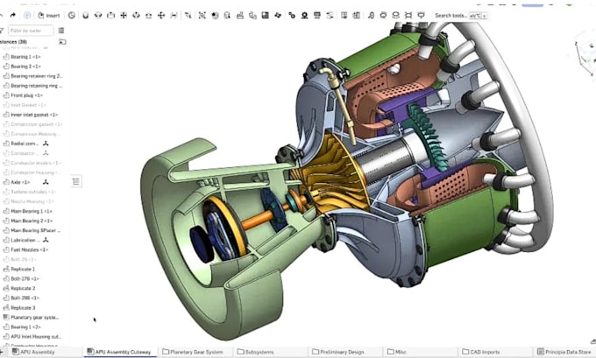596x358 pixels.
Task: Select Planetary gear system subassembly
Action: pyautogui.click(x=34, y=318)
